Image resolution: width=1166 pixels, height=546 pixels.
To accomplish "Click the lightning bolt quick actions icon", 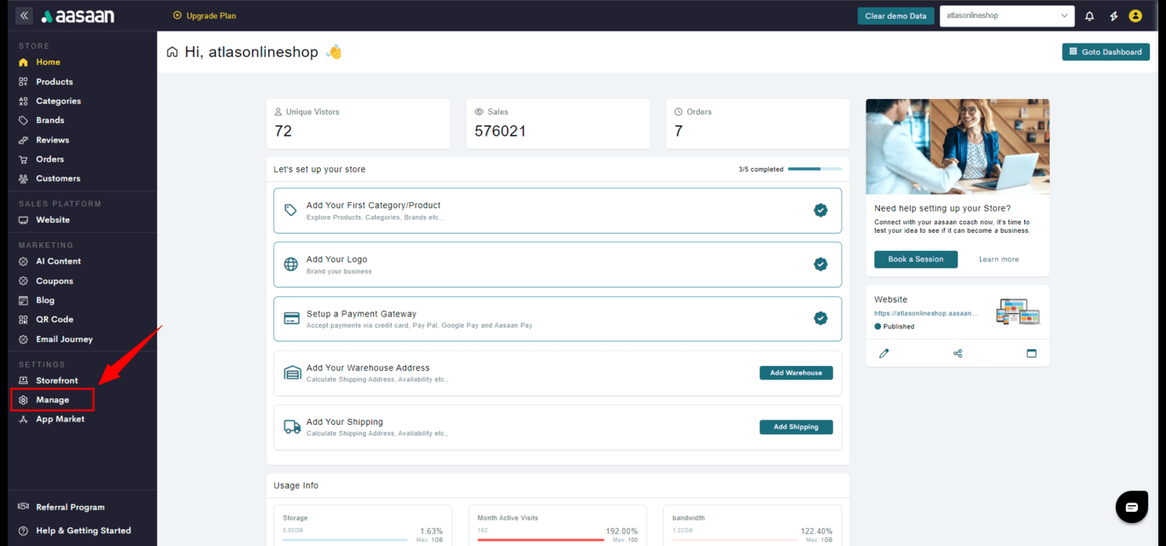I will click(x=1113, y=16).
